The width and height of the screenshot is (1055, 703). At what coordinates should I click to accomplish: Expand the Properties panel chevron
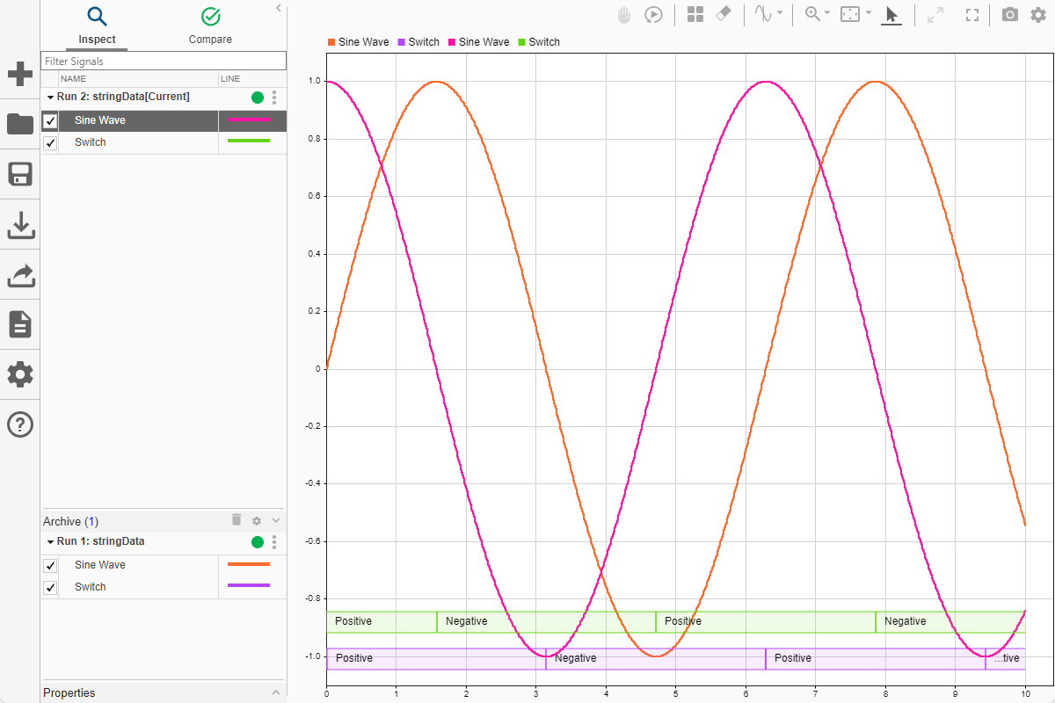276,692
